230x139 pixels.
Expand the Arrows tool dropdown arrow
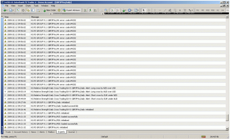[x=192, y=10]
